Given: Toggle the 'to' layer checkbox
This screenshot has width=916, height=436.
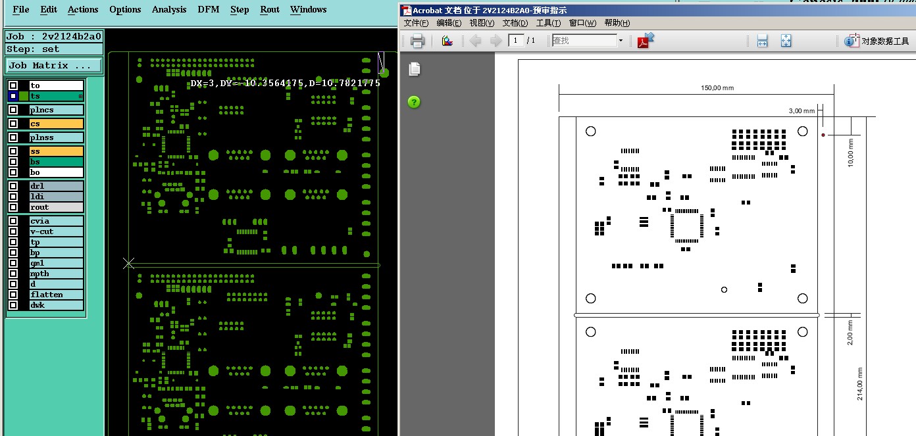Looking at the screenshot, I should [x=13, y=85].
